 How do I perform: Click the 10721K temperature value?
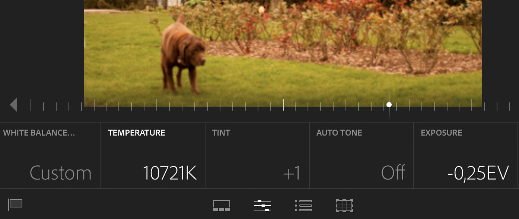(170, 173)
